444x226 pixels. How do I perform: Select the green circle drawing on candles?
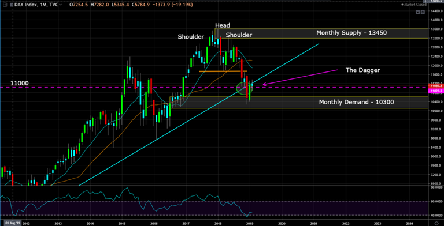(x=244, y=88)
